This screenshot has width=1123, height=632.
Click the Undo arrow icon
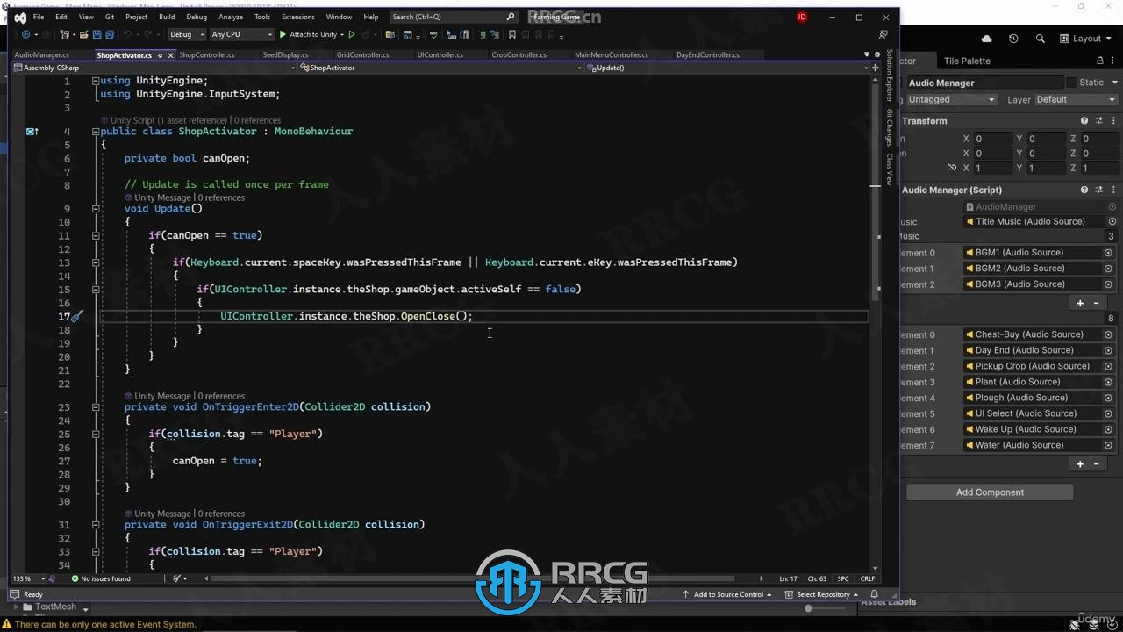[x=127, y=34]
